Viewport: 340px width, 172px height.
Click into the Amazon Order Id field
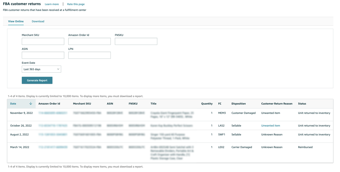tap(90, 41)
